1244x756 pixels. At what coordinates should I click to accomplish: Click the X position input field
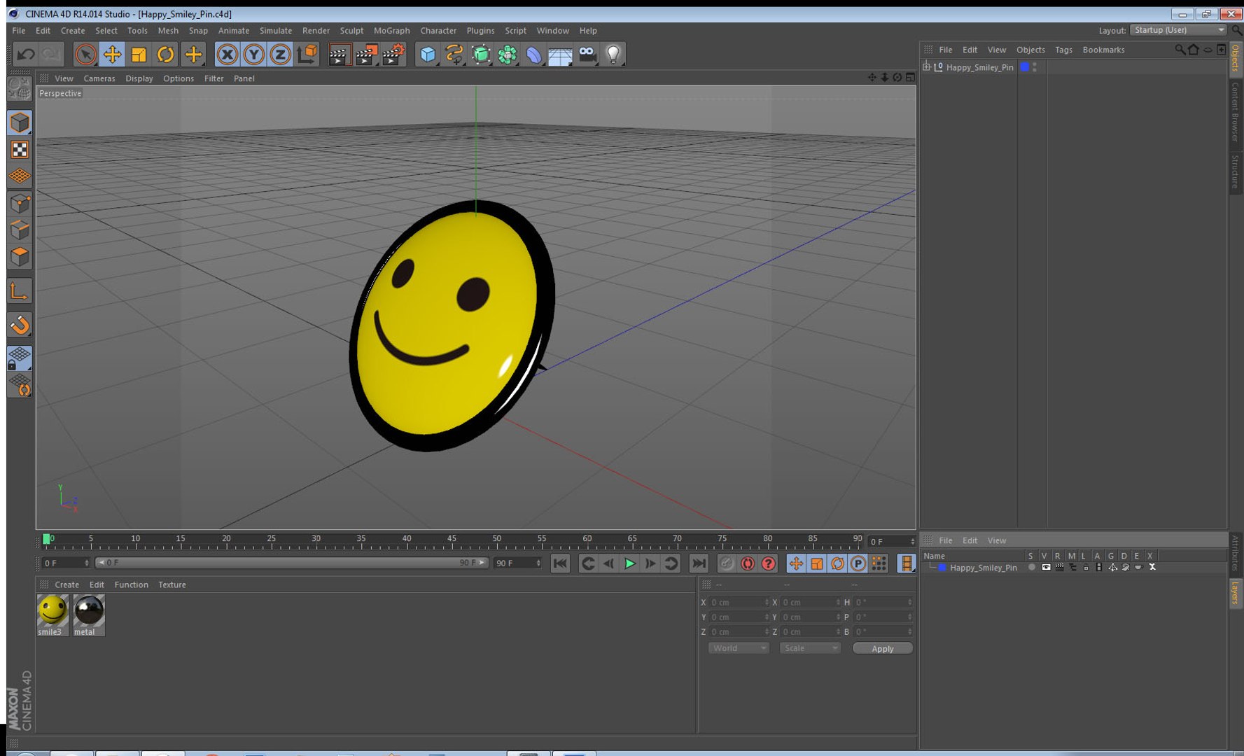[x=739, y=603]
